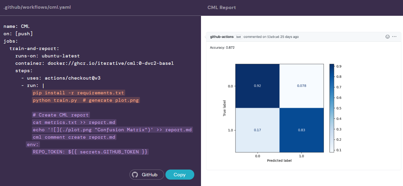This screenshot has height=186, width=403.
Task: Click the 'steps:' code line
Action: coord(24,71)
